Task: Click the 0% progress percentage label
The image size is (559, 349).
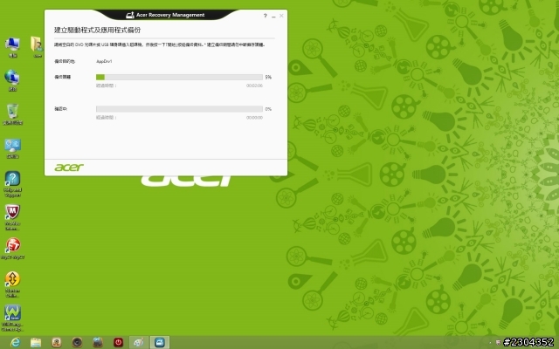Action: click(268, 109)
